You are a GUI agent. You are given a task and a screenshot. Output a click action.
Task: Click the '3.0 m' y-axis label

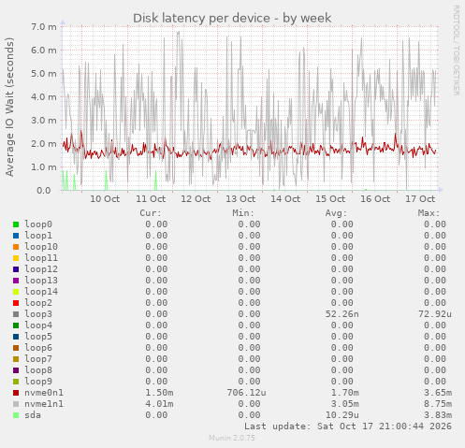[x=44, y=121]
